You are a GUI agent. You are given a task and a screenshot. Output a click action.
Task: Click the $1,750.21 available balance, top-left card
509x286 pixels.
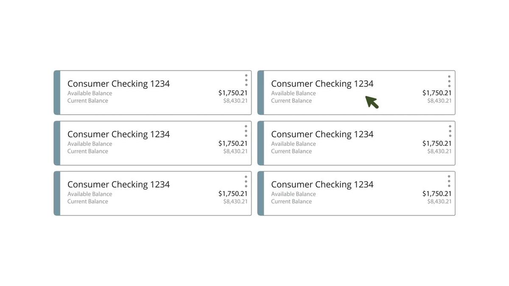(x=233, y=93)
